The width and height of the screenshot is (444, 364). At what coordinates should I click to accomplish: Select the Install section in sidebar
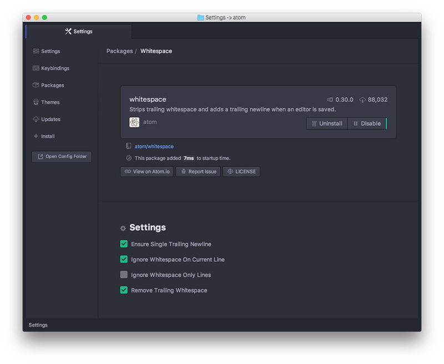coord(48,136)
